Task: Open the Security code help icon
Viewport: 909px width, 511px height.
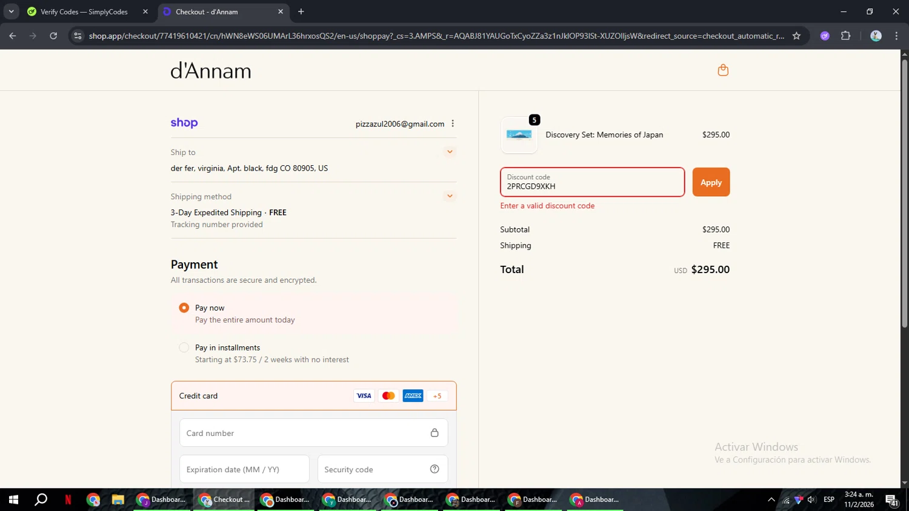Action: pos(435,469)
